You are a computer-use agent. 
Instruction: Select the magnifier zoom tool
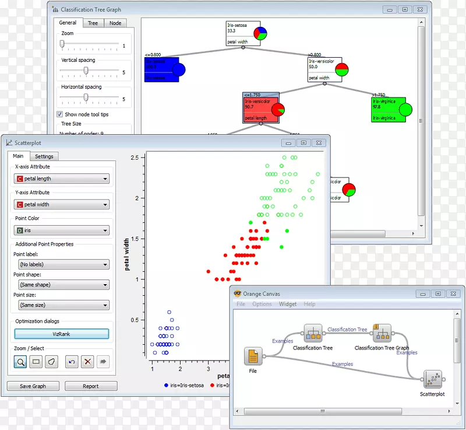[20, 362]
